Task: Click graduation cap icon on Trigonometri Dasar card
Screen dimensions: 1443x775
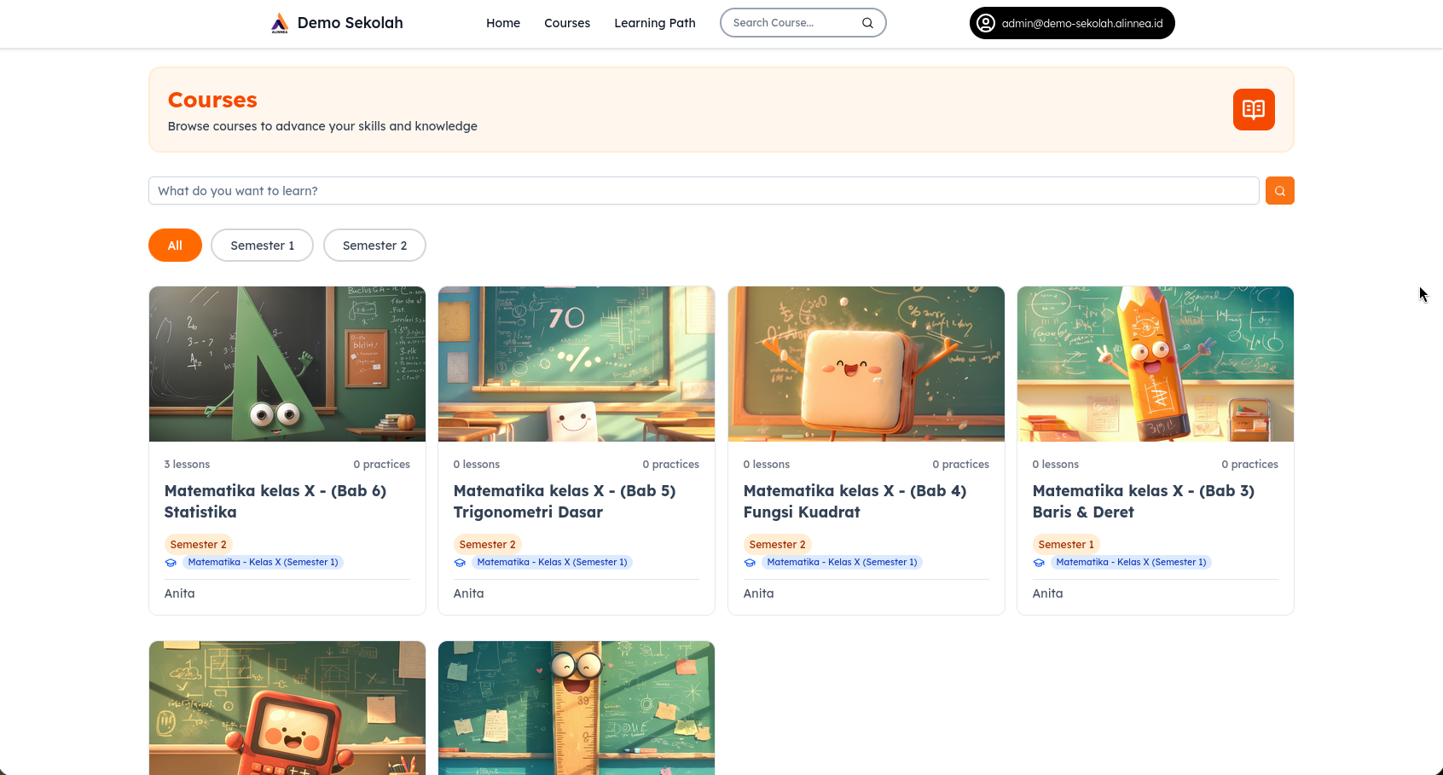Action: click(460, 563)
